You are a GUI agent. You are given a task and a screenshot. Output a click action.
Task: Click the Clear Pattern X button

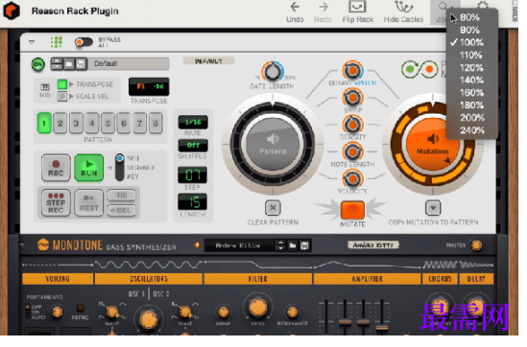tap(273, 208)
